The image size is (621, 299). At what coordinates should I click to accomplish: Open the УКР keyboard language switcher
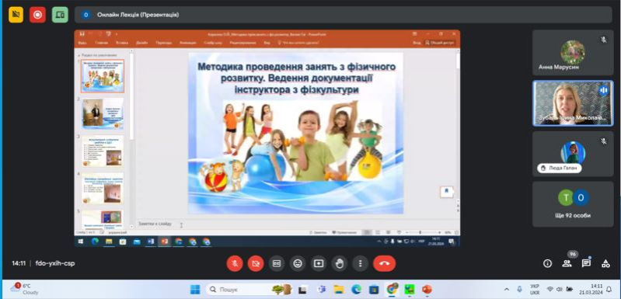(x=534, y=289)
